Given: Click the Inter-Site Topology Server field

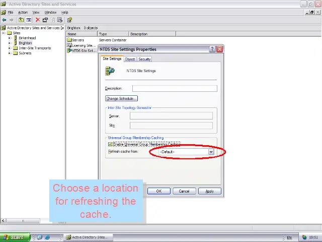Looking at the screenshot, I should coord(171,116).
